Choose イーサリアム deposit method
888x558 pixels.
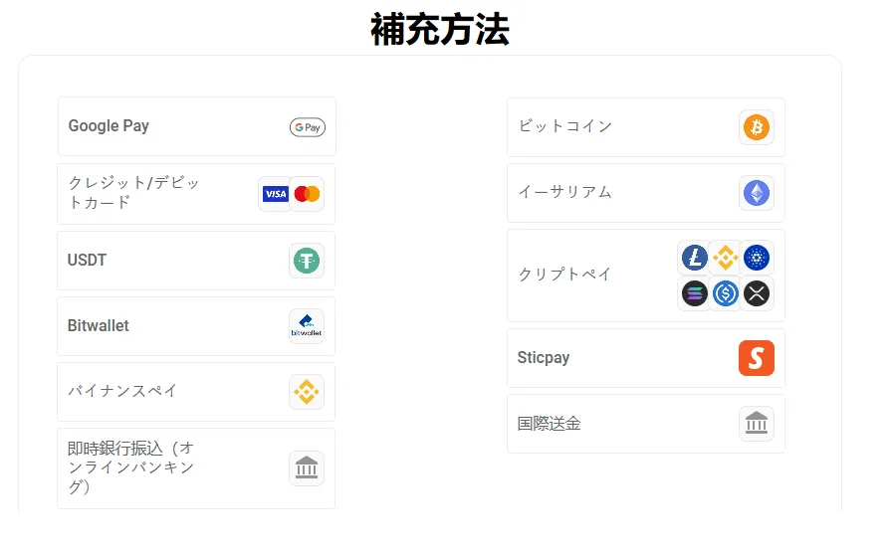point(646,193)
